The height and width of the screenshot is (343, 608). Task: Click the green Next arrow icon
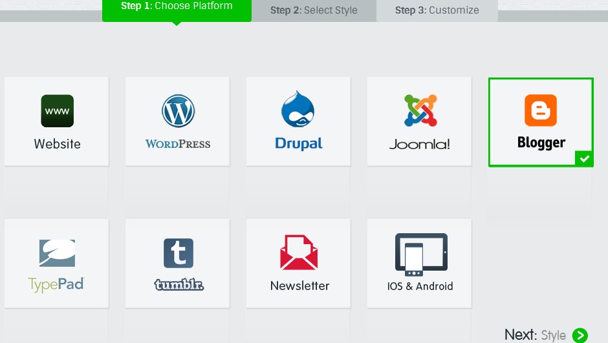[580, 335]
